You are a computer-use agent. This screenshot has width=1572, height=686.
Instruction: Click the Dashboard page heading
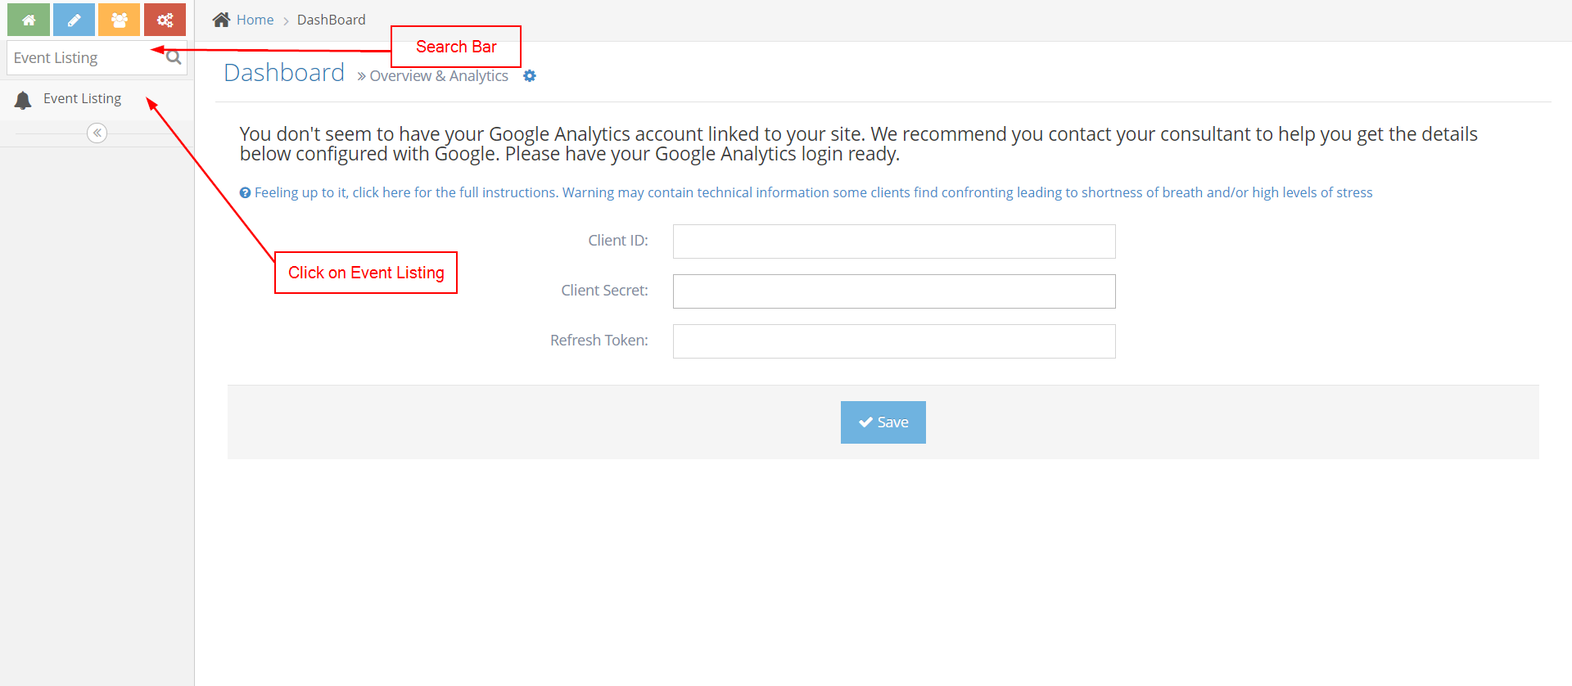pos(284,73)
